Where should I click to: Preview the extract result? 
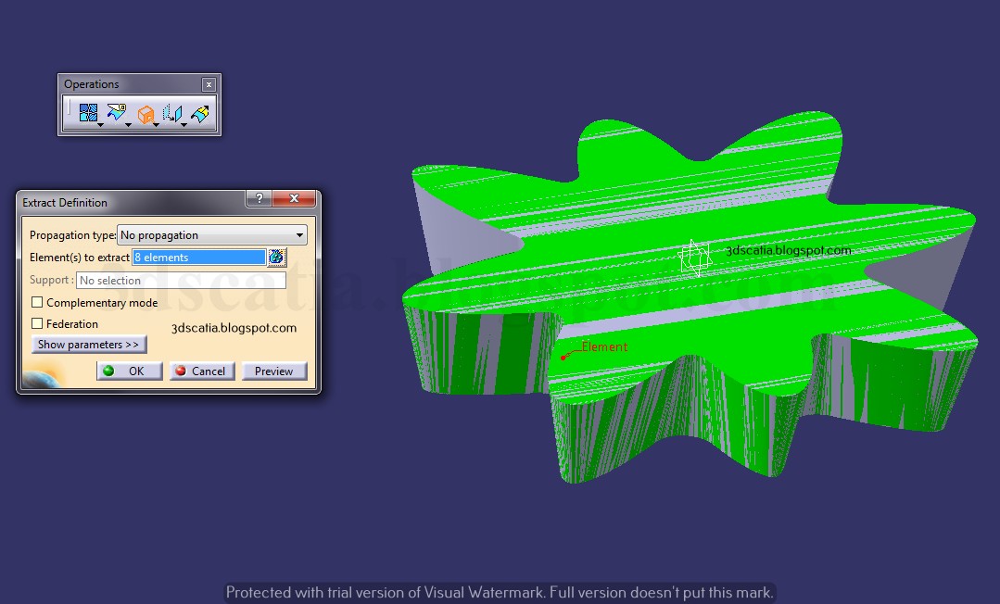point(274,371)
